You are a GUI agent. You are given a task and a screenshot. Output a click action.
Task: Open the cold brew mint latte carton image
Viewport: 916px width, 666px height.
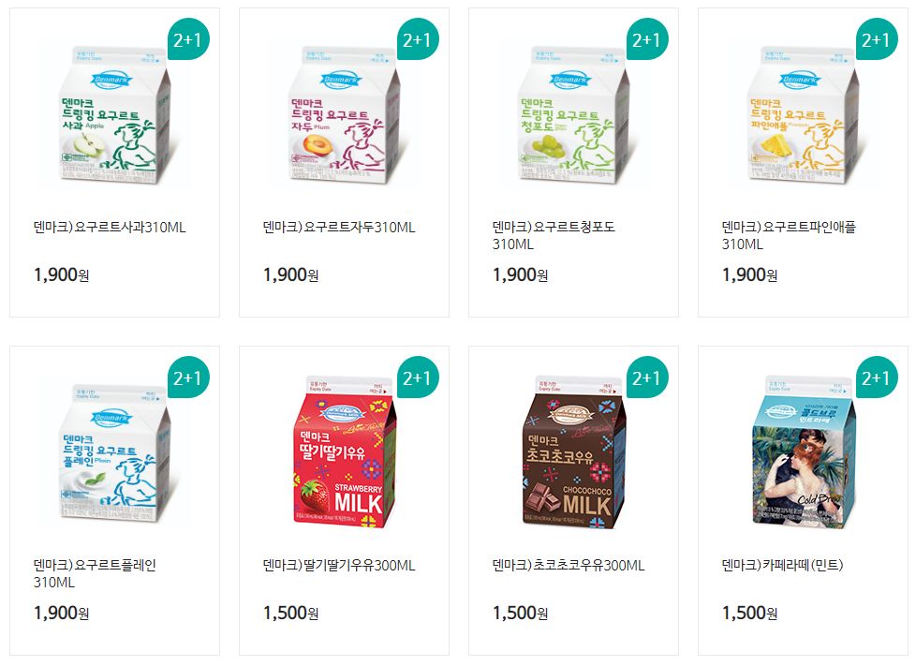(804, 452)
